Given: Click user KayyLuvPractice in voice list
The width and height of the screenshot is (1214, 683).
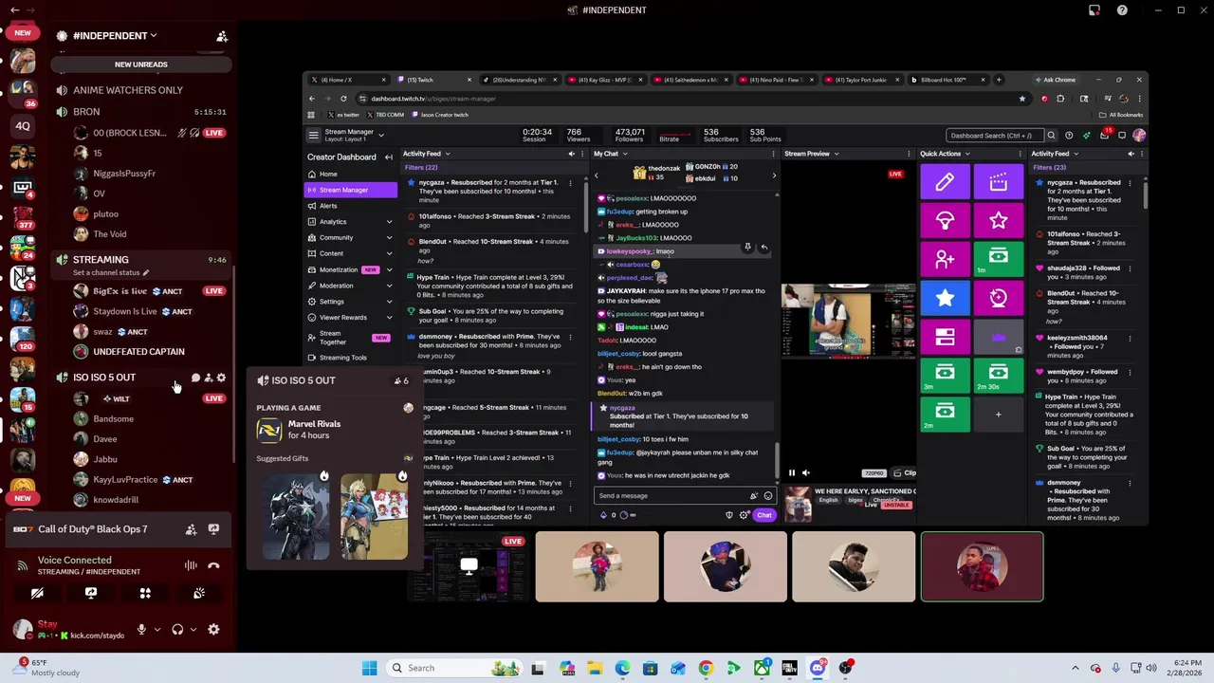Looking at the screenshot, I should pos(140,480).
